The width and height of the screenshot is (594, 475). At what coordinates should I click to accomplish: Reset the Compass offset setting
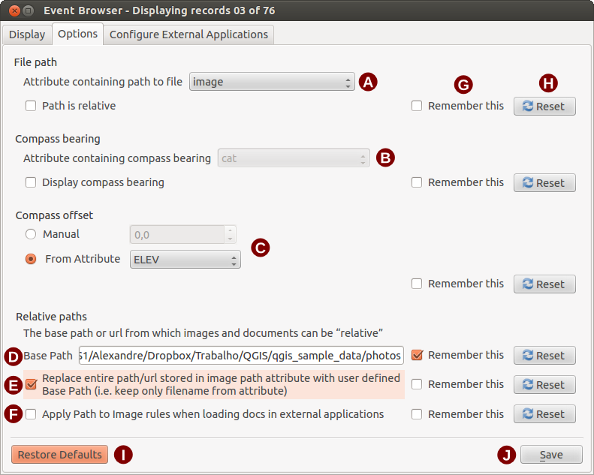pos(544,284)
